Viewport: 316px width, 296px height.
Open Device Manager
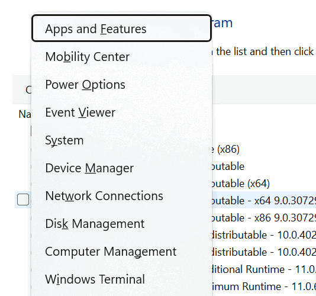(x=121, y=168)
